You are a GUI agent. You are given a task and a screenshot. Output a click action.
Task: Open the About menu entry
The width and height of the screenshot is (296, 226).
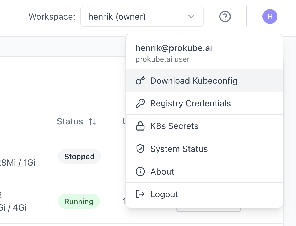point(204,171)
